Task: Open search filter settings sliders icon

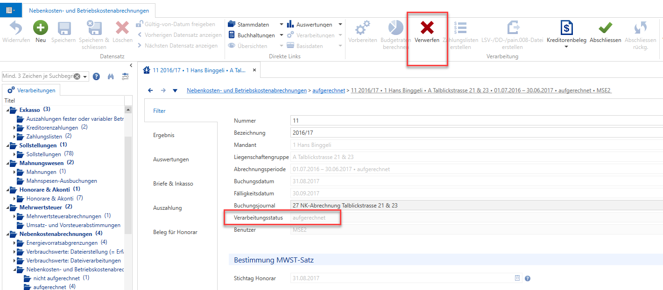Action: (125, 76)
